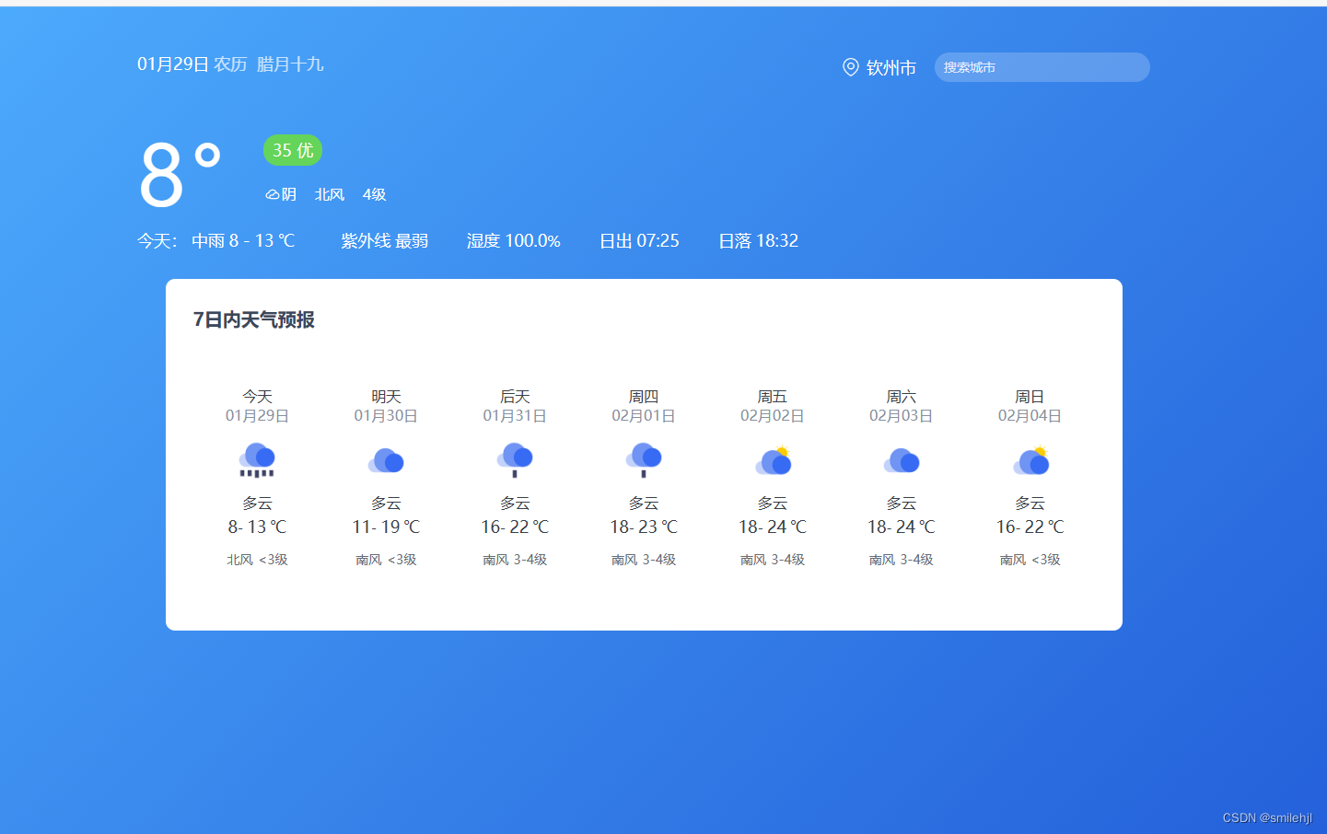Click the 18- 23 ℃ temperature range
Viewport: 1327px width, 834px height.
(x=644, y=527)
